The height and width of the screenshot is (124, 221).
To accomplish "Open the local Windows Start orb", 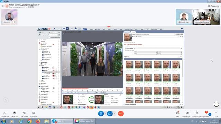I will click(4, 121).
